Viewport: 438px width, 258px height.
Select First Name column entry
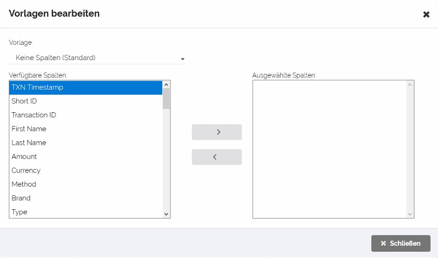(86, 129)
